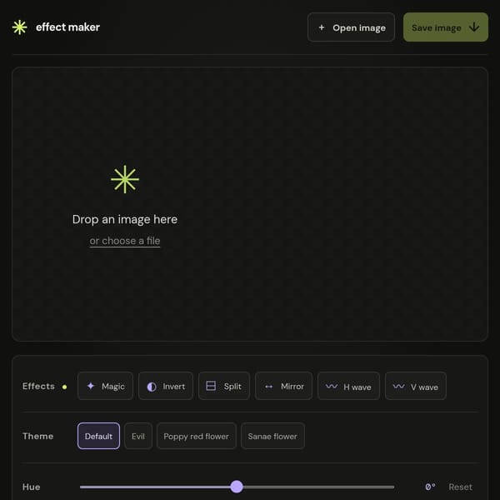Select the Sanae flower theme

272,436
